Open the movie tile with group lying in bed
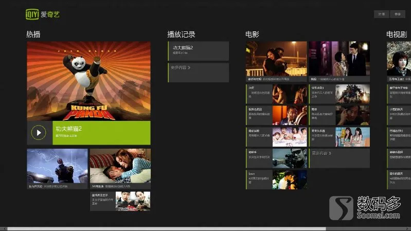411x231 pixels. point(276,137)
